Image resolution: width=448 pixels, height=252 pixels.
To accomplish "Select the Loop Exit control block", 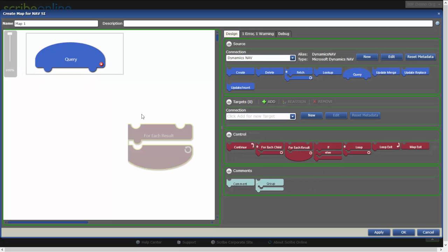I will tap(386, 147).
